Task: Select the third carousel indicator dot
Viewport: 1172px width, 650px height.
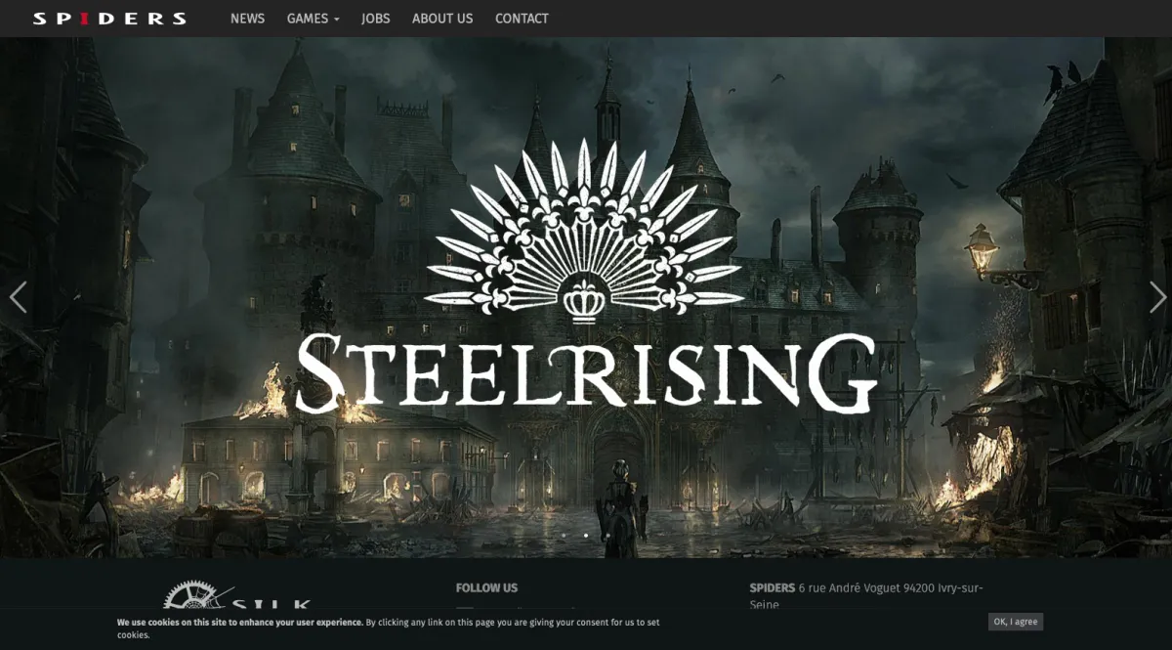Action: (x=608, y=536)
